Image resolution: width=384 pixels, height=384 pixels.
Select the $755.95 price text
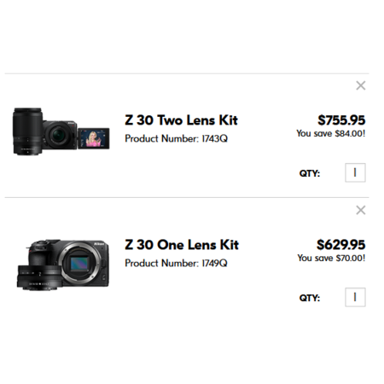[x=341, y=120]
